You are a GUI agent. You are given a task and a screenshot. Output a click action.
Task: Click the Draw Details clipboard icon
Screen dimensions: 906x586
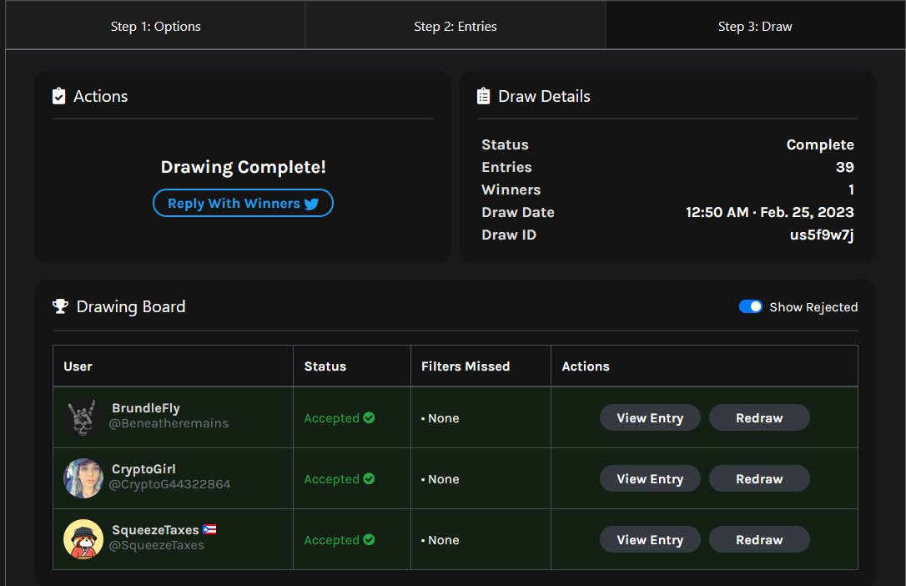(x=482, y=96)
